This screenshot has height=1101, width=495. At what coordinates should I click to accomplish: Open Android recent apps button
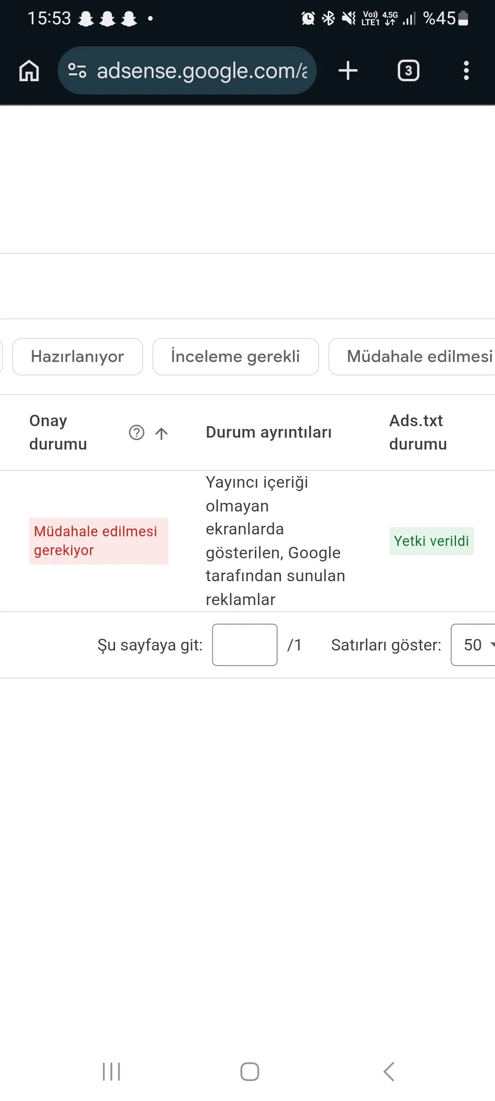click(x=111, y=1072)
